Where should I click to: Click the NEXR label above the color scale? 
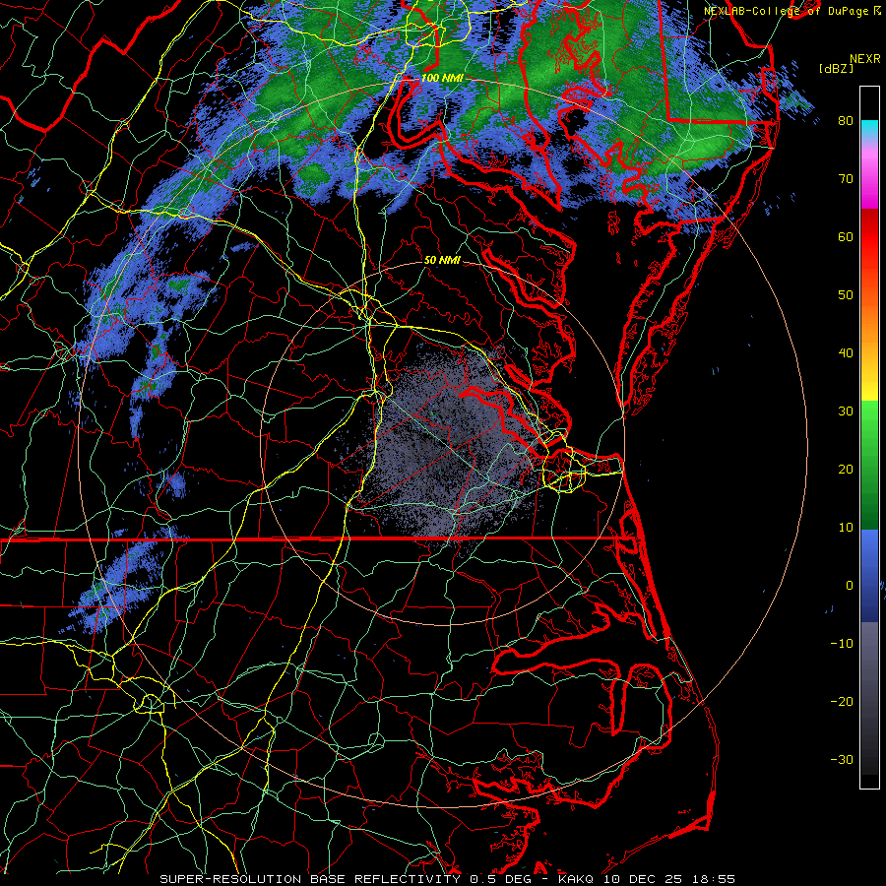864,59
